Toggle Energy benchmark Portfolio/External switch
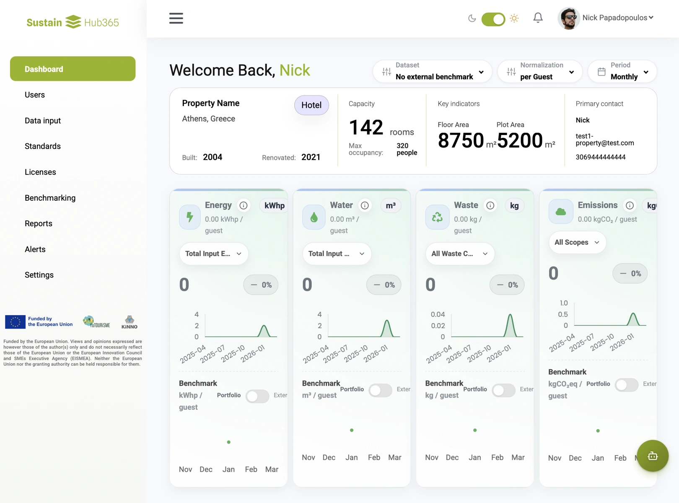Image resolution: width=679 pixels, height=503 pixels. click(257, 396)
